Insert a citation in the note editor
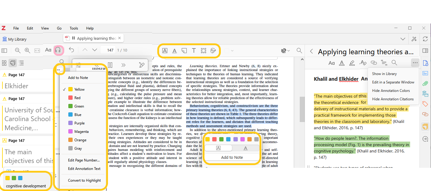Viewport: 431px width, 191px height. 384,63
